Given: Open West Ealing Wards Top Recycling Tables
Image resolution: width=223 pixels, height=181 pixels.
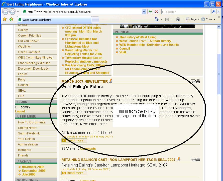Looking at the screenshot, I should tap(83, 52).
